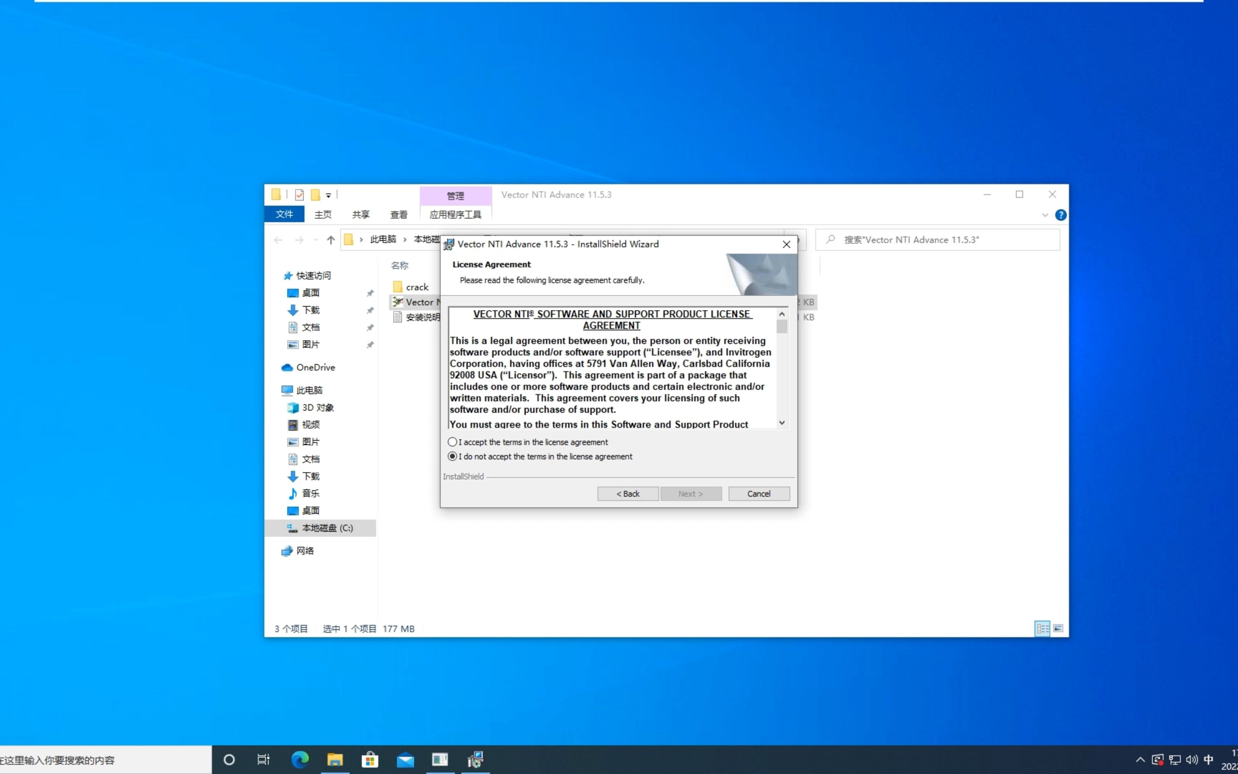This screenshot has height=774, width=1238.
Task: Close the InstallShield Wizard dialog
Action: click(786, 244)
